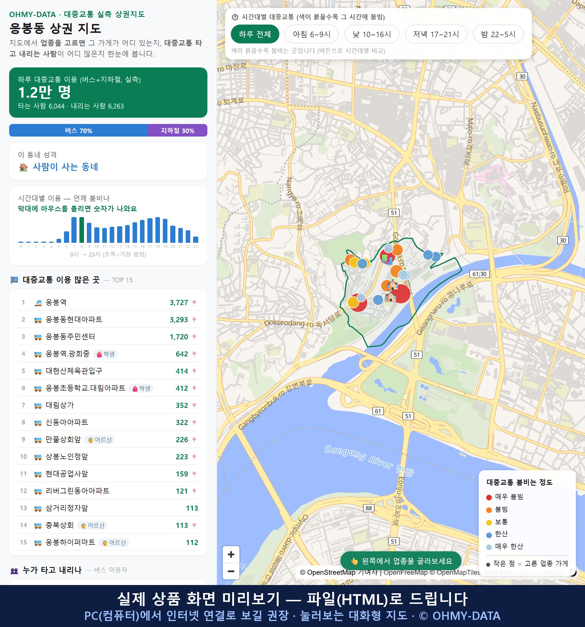Click the map pin icon for 상봉노인정앞
The height and width of the screenshot is (627, 585).
coord(194,457)
